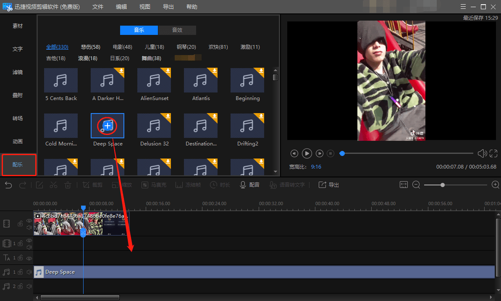This screenshot has height=301, width=501.
Task: Click the 导出 export button in toolbar
Action: click(329, 185)
